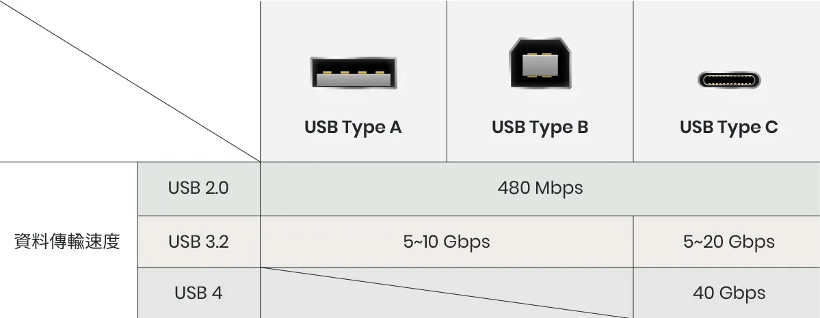Screen dimensions: 820x318
Task: Select the 5~10 Gbps speed cell
Action: [446, 242]
